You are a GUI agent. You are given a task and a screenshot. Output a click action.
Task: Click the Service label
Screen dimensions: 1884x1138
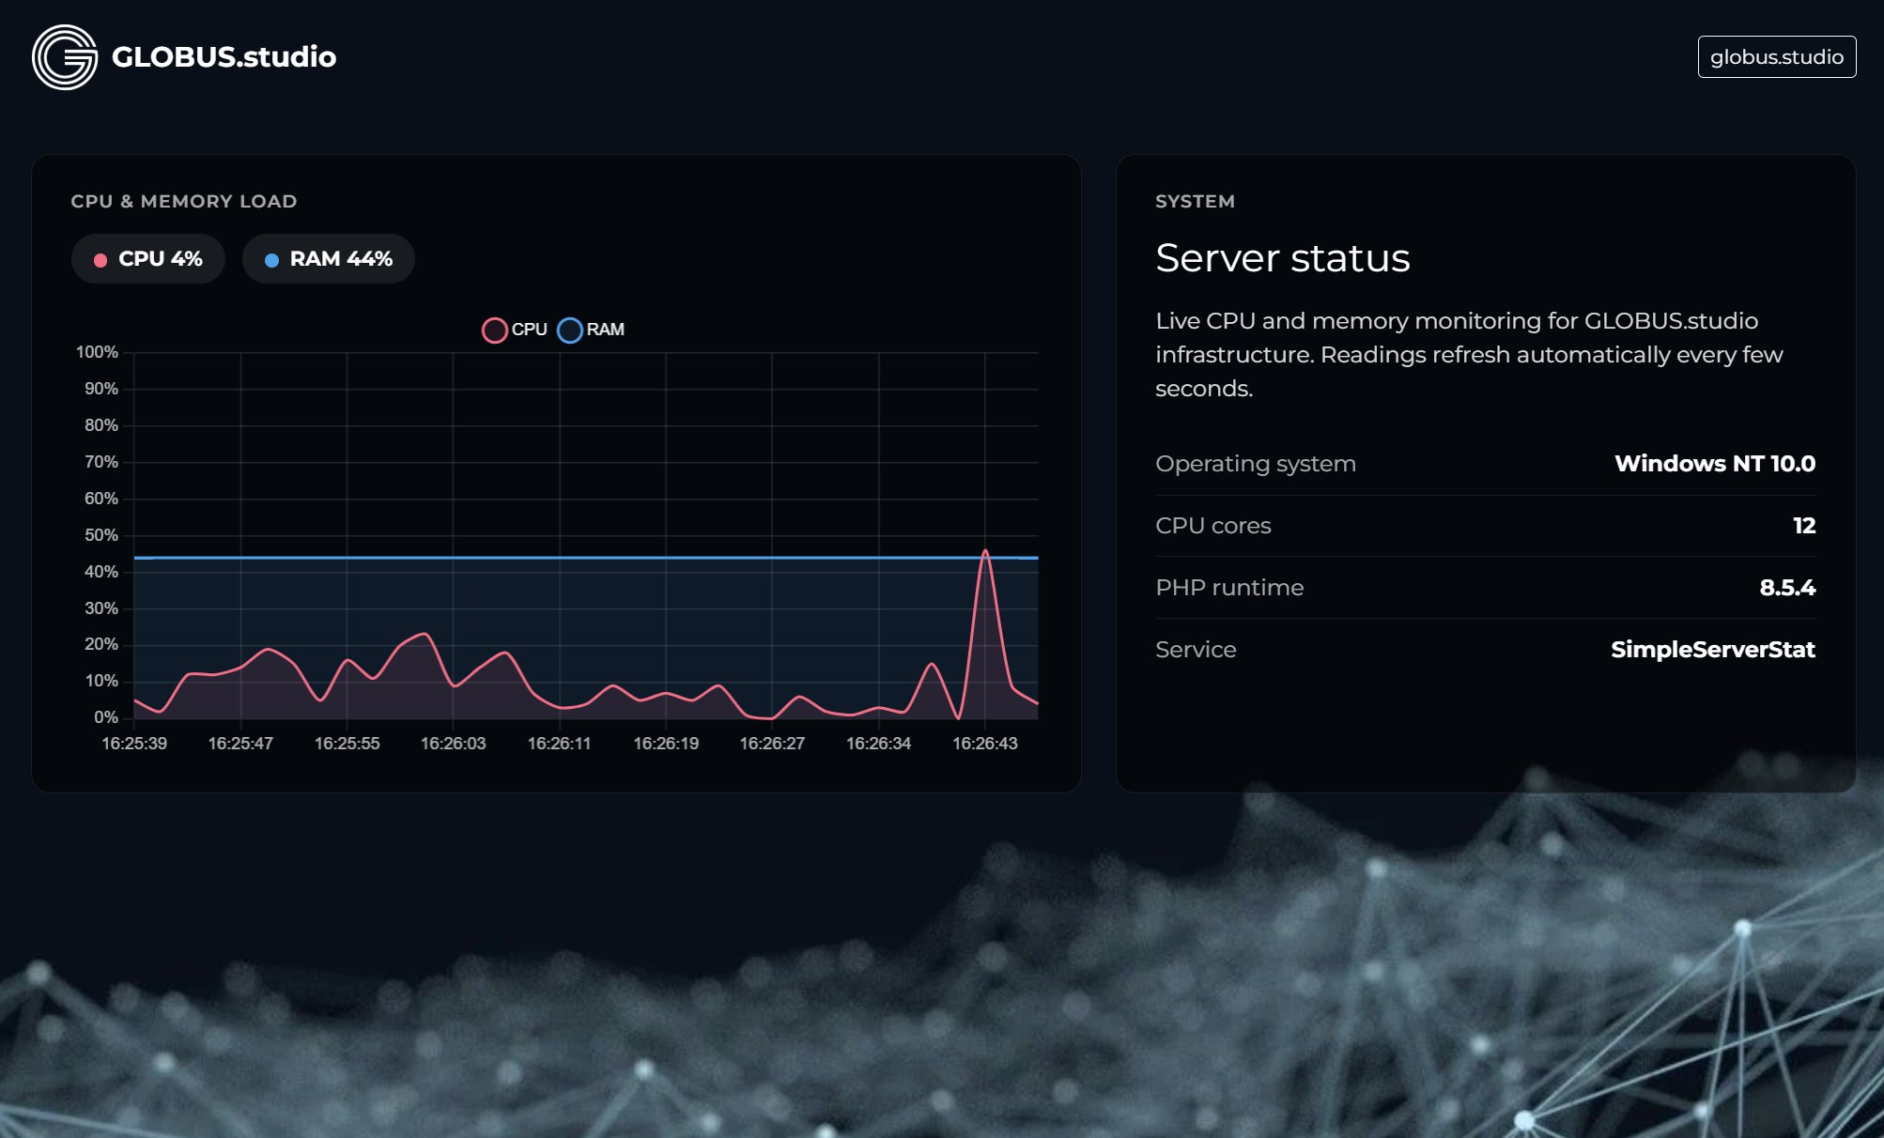pos(1196,650)
